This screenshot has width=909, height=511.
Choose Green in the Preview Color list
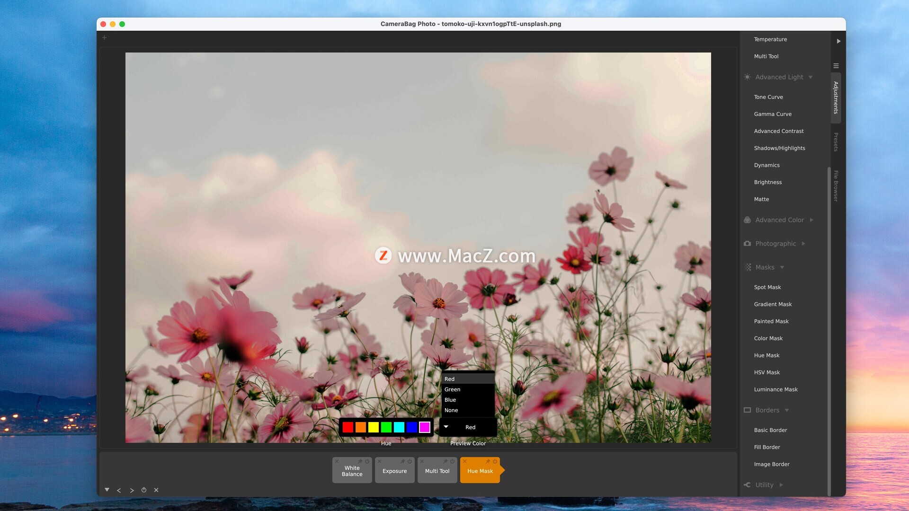(468, 389)
